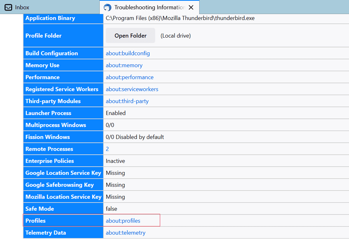Click the Inbox tray icon
The height and width of the screenshot is (248, 349).
tap(9, 7)
